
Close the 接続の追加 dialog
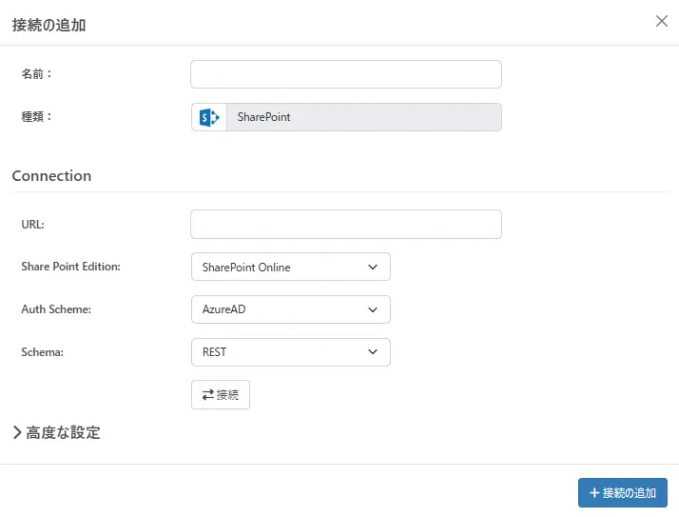pos(662,21)
